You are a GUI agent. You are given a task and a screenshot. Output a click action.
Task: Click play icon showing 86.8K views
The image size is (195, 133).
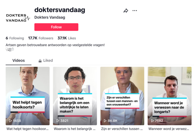pyautogui.click(x=105, y=121)
